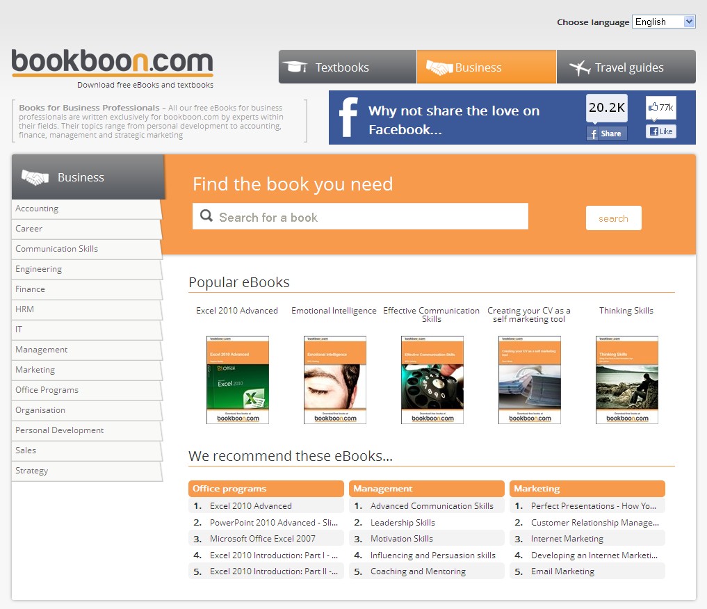Open the Management sidebar category
The height and width of the screenshot is (609, 707).
click(86, 350)
